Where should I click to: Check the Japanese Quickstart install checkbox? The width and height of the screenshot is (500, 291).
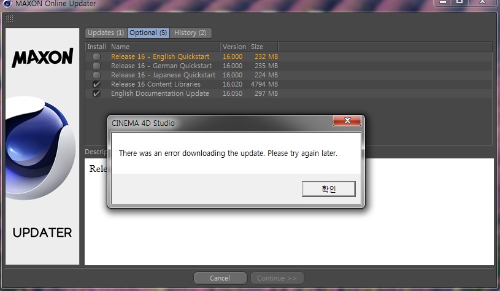(x=96, y=76)
